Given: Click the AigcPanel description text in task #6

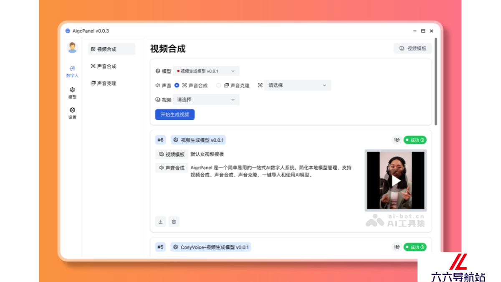Looking at the screenshot, I should click(x=271, y=171).
